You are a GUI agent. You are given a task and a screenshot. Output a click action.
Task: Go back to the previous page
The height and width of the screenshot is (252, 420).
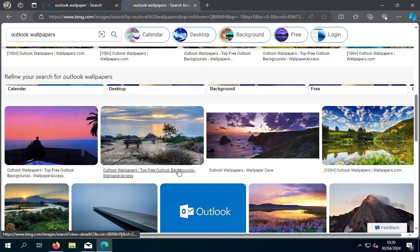(x=9, y=17)
